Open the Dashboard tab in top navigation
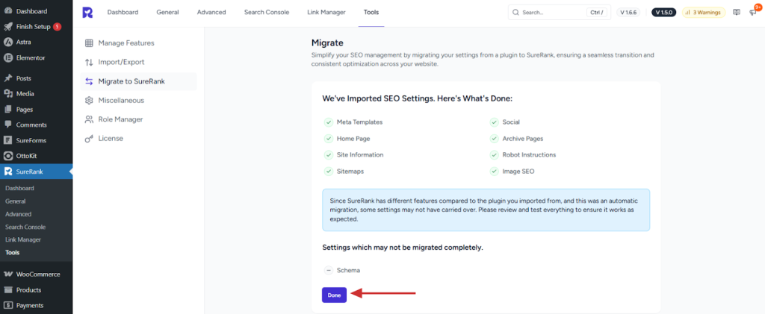Viewport: 765px width, 314px height. click(x=123, y=13)
